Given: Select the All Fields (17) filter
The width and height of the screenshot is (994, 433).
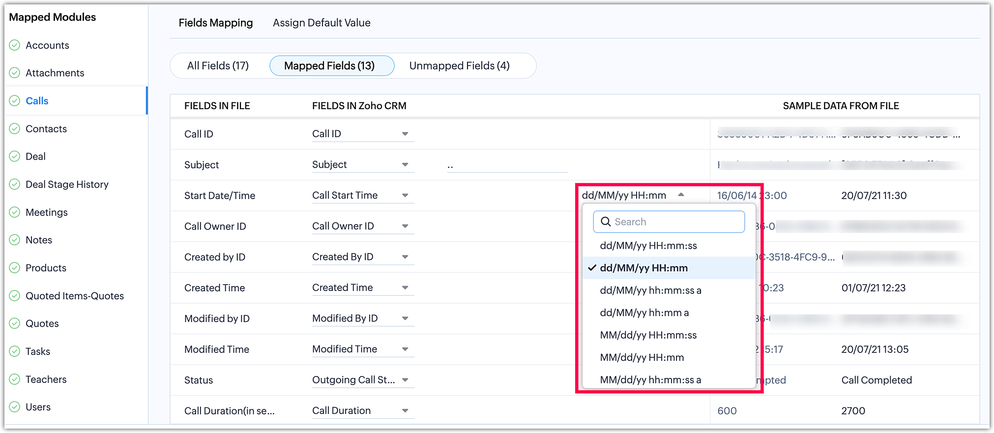Looking at the screenshot, I should click(x=218, y=66).
